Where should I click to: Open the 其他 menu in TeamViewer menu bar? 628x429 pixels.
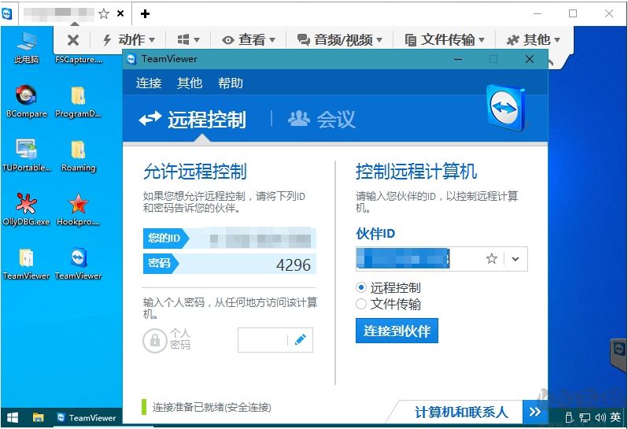coord(190,83)
